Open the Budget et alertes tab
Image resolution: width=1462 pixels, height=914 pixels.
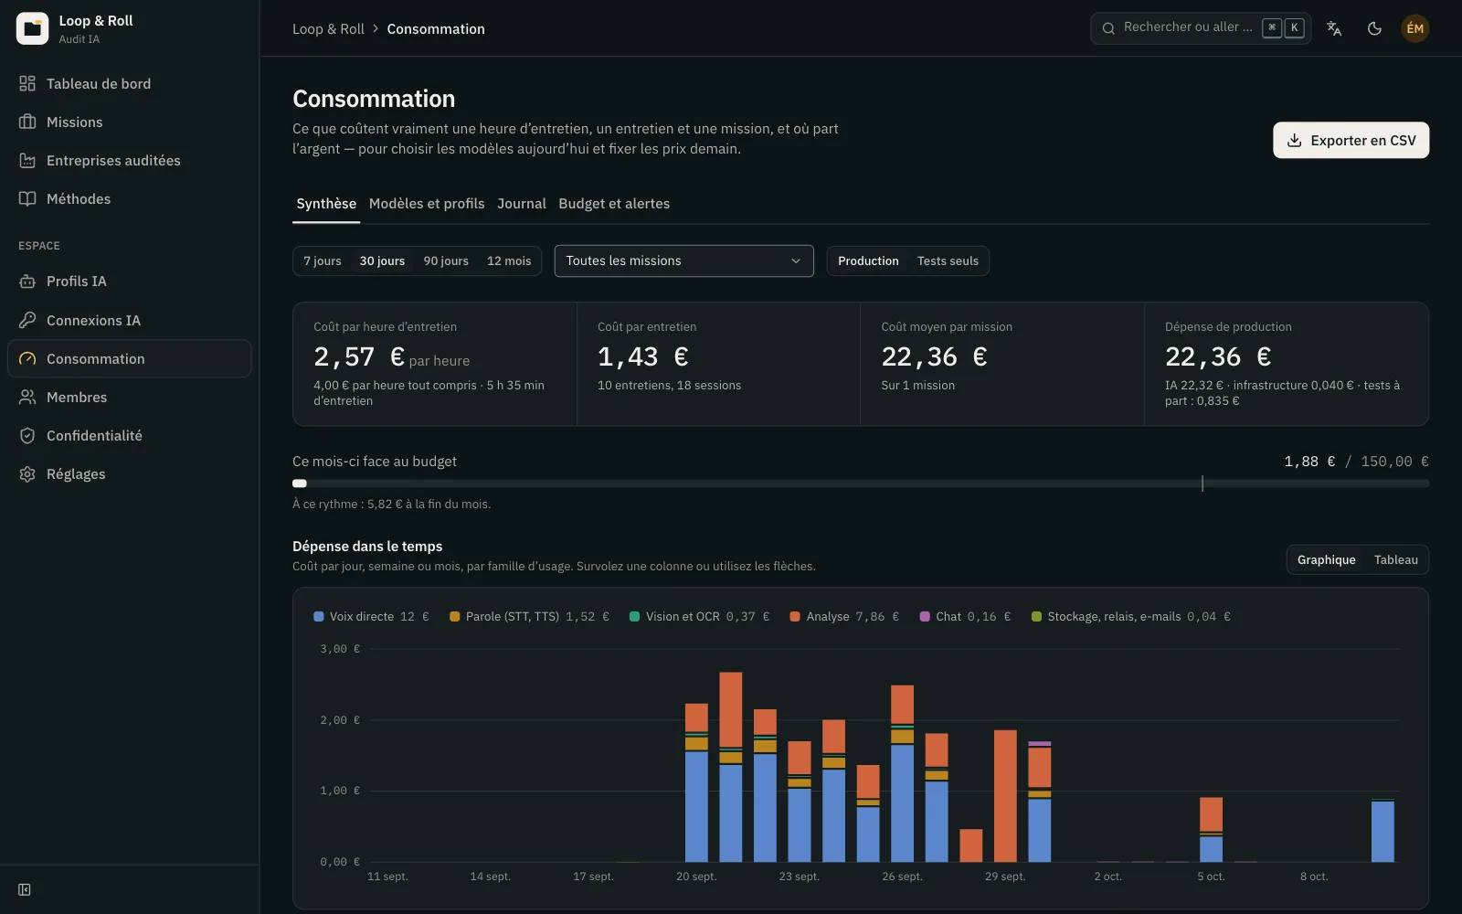coord(614,204)
